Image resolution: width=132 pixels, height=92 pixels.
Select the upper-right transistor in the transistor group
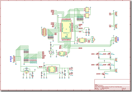click(109, 54)
